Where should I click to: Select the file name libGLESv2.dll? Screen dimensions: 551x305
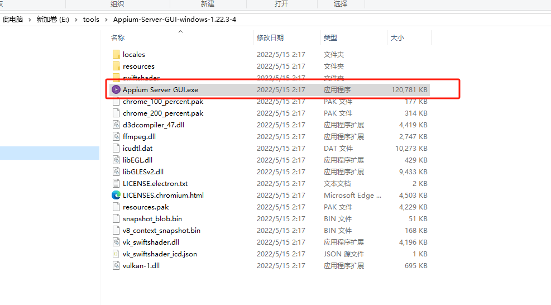[x=143, y=171]
